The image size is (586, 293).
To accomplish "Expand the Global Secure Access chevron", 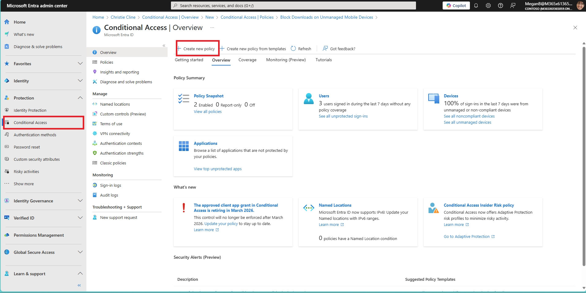I will tap(80, 252).
